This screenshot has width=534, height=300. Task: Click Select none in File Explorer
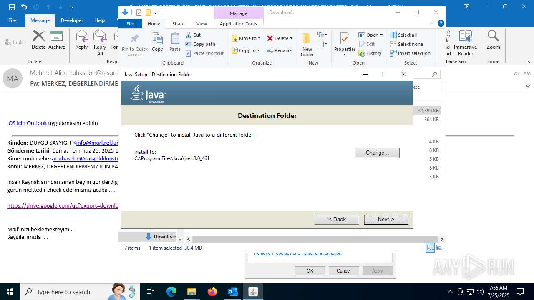tap(406, 44)
